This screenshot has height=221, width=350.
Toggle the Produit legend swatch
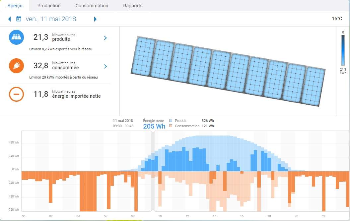click(171, 121)
